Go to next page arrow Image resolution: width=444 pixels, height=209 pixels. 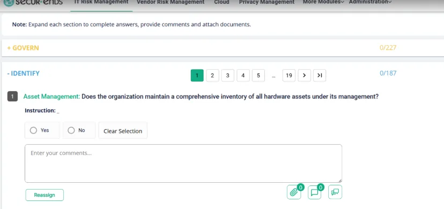click(x=305, y=76)
